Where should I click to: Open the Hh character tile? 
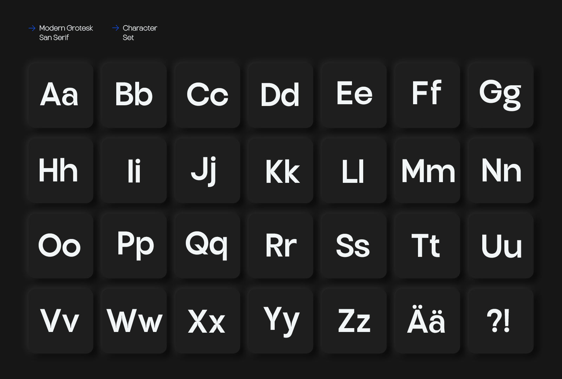(x=60, y=171)
